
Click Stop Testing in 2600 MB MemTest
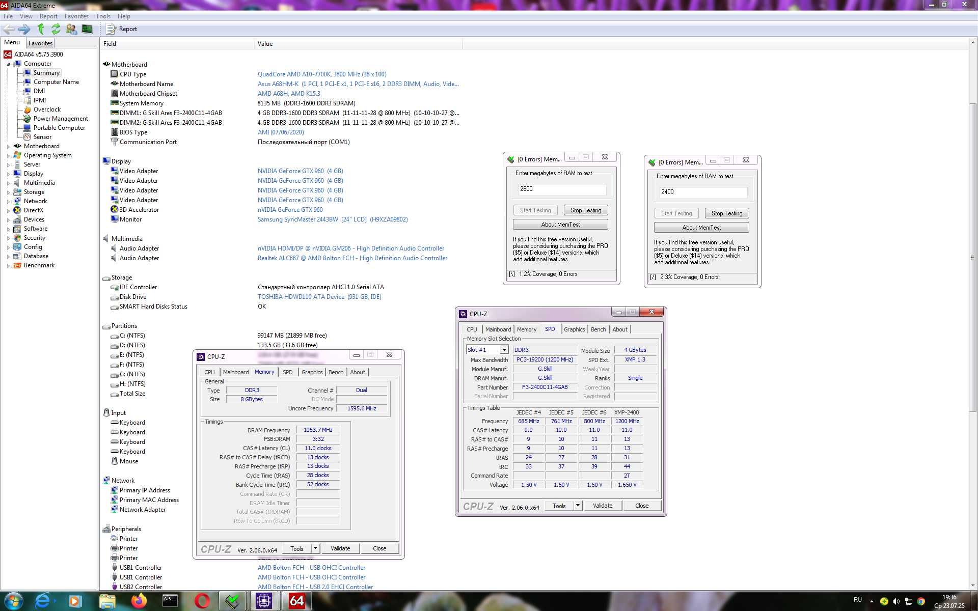(x=586, y=210)
